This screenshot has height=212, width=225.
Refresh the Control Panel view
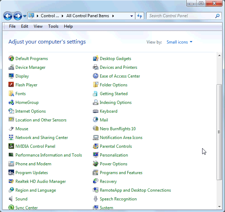point(140,16)
